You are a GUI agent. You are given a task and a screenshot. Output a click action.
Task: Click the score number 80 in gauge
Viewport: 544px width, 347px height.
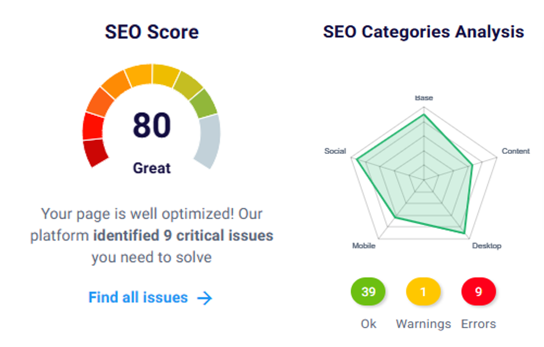tap(152, 125)
